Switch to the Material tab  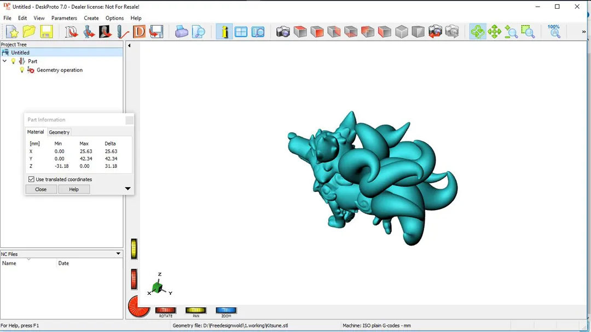(x=36, y=132)
